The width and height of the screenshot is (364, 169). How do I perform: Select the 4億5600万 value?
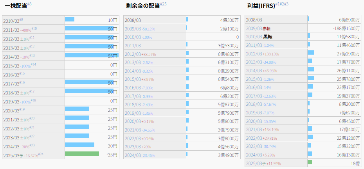coord(228,147)
